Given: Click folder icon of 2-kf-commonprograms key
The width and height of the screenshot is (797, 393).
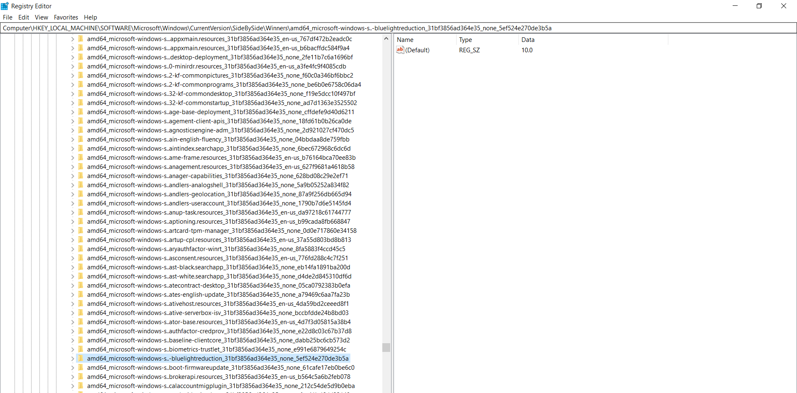Looking at the screenshot, I should coord(81,85).
